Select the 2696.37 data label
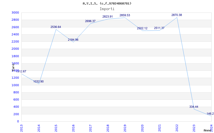 pos(90,21)
